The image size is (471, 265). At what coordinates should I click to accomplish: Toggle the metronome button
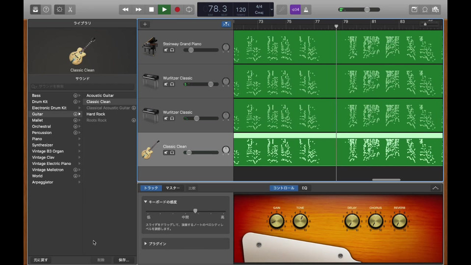[306, 9]
